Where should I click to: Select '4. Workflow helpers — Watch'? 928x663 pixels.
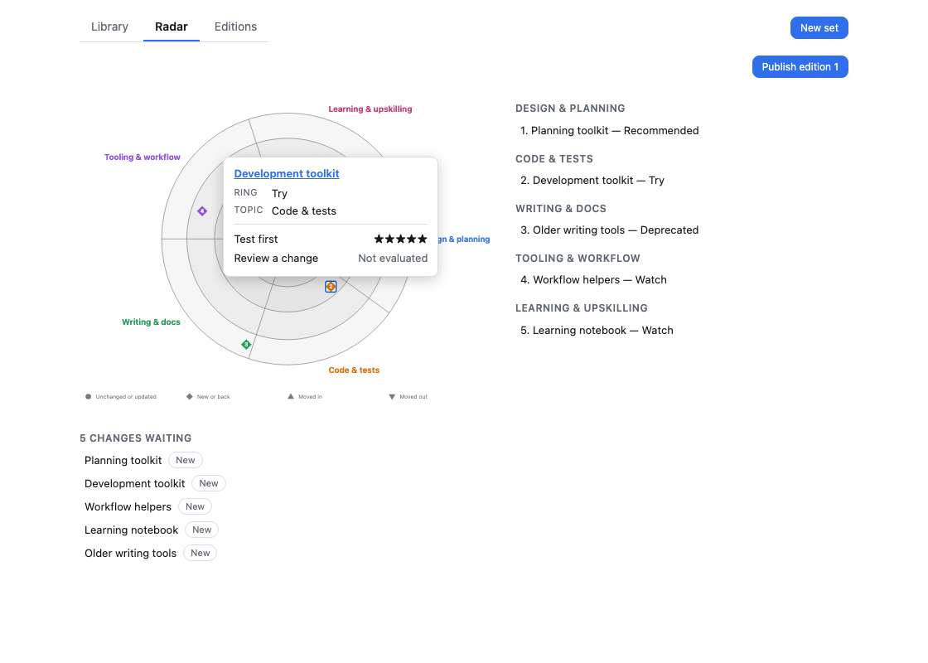[x=593, y=280]
